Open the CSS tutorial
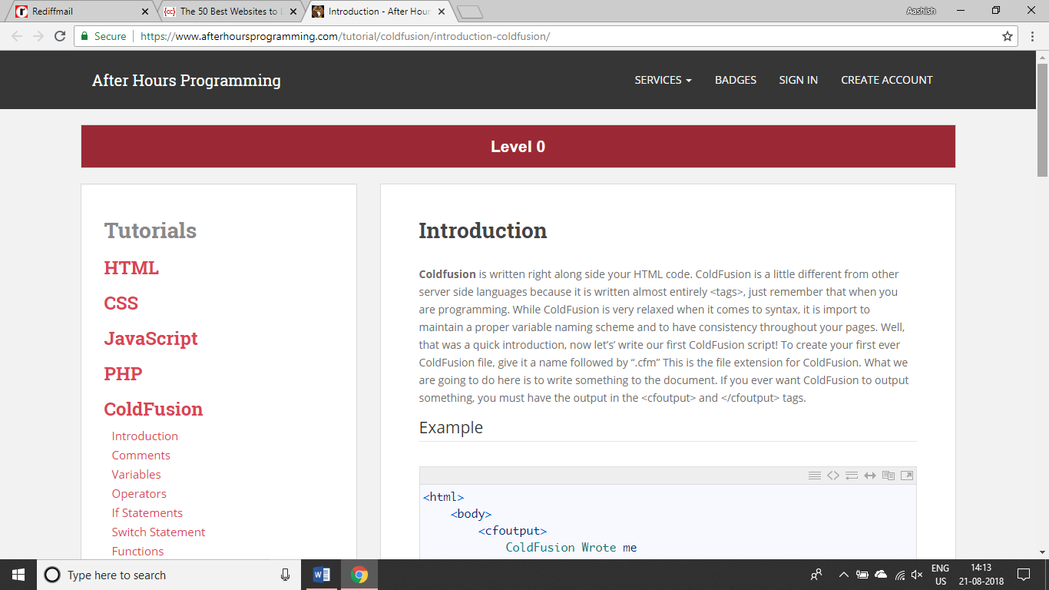Screen dimensions: 1049x590 [121, 303]
